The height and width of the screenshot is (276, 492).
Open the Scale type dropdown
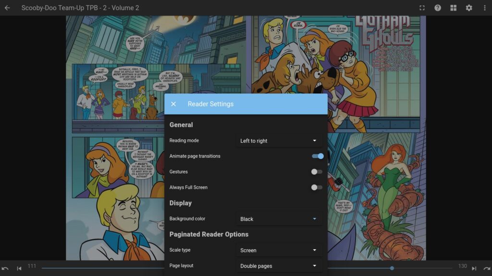pos(279,250)
